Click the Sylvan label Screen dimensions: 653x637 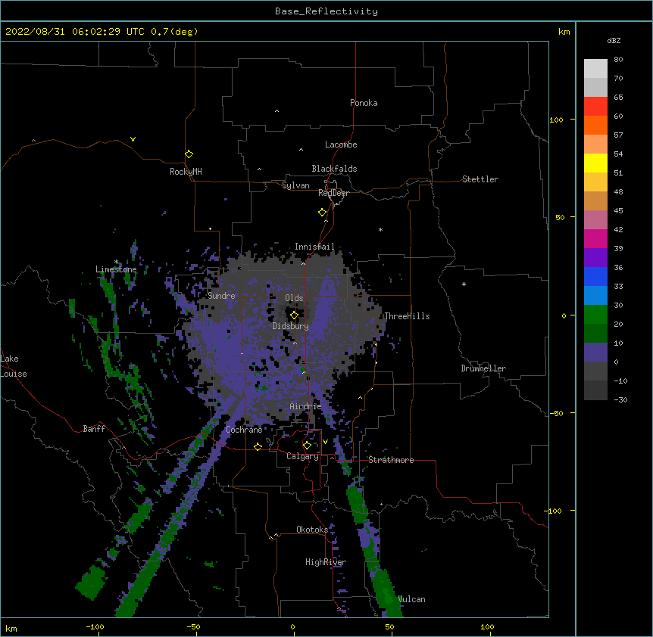295,185
